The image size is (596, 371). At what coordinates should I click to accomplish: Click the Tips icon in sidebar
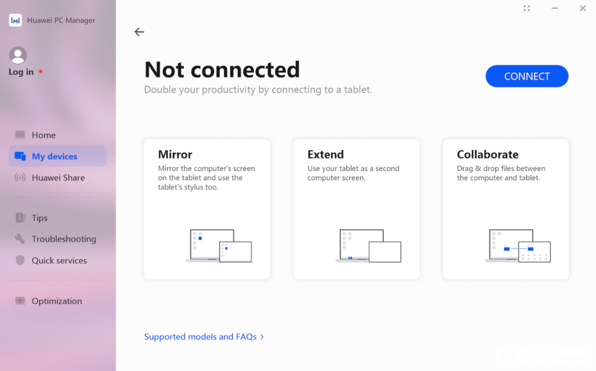(x=20, y=217)
